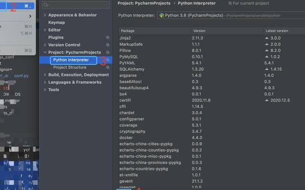Click upgrade arrow beside Pillow 8.2.0
The height and width of the screenshot is (190, 305).
point(267,50)
